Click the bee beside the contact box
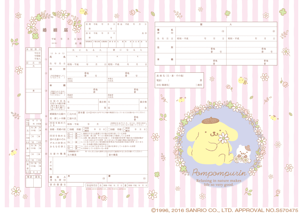The image size is (303, 214). [243, 80]
